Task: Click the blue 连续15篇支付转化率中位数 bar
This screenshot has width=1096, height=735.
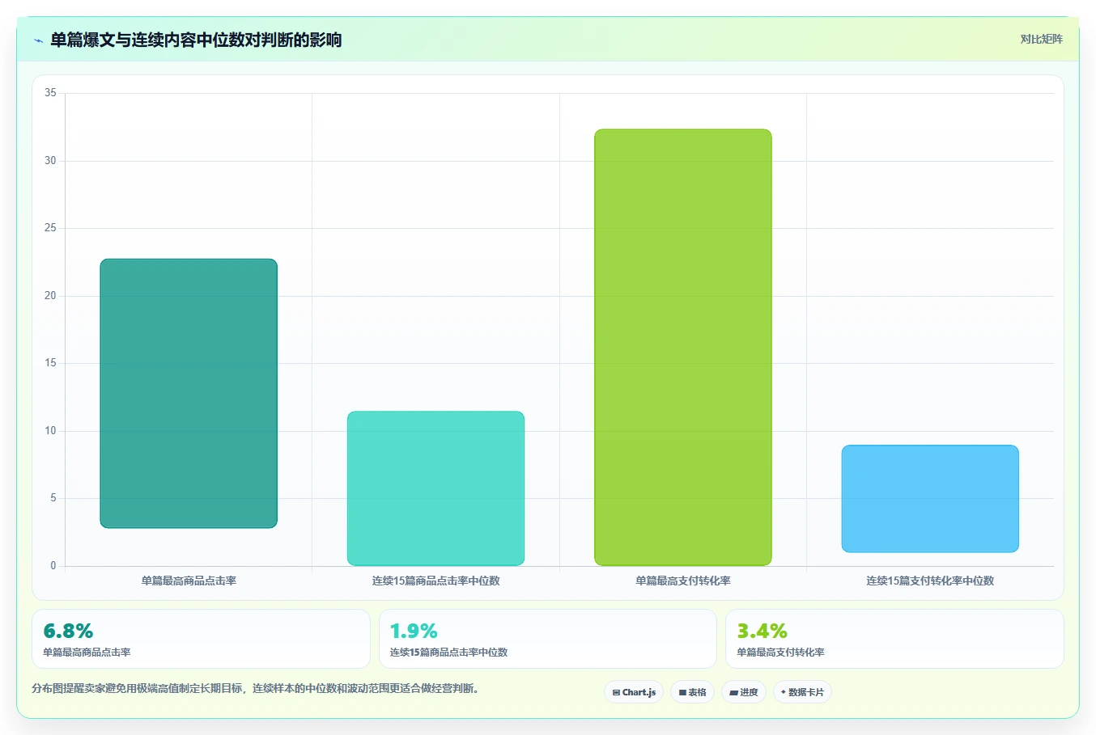Action: coord(930,499)
